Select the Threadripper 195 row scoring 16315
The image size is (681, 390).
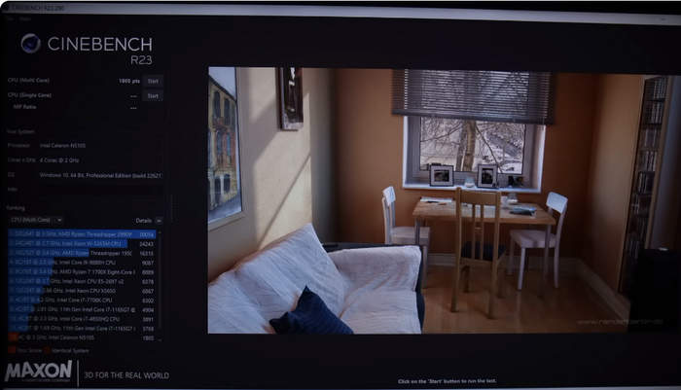point(82,253)
